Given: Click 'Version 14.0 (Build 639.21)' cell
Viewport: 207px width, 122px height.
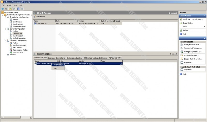Looking at the screenshot, I should 88,23.
